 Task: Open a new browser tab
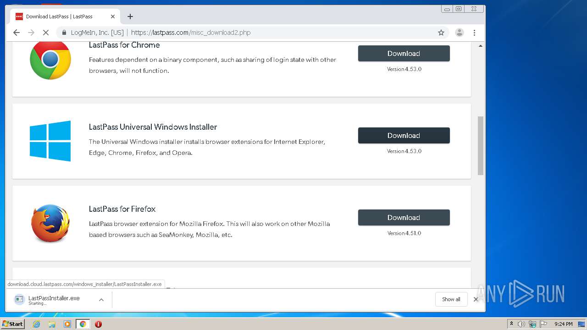tap(130, 16)
